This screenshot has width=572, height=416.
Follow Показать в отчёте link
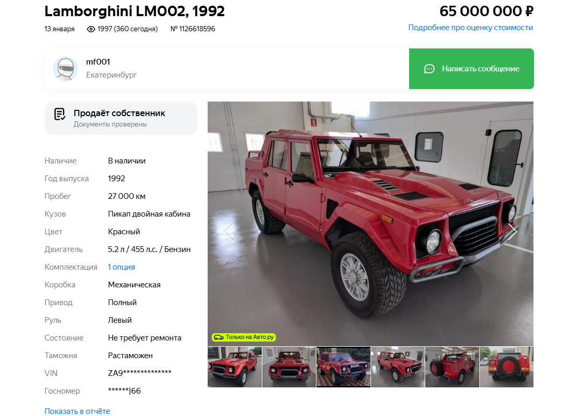click(78, 411)
